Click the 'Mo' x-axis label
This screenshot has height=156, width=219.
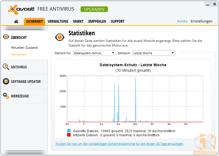tap(135, 124)
